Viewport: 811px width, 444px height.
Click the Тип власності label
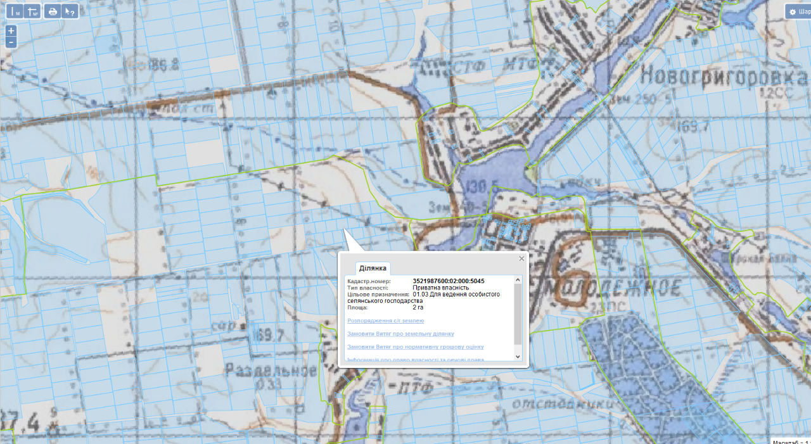pos(368,288)
